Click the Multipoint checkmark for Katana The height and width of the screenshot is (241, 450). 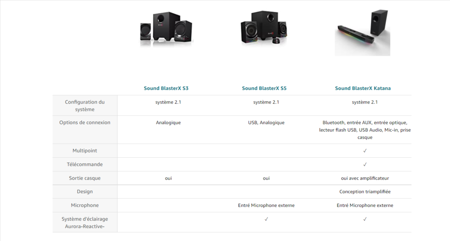[365, 151]
